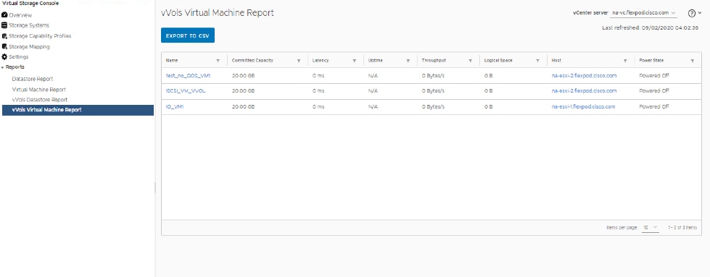Open na-esxi-2 host link in ISCSI_VM_VVOL row

pos(584,91)
